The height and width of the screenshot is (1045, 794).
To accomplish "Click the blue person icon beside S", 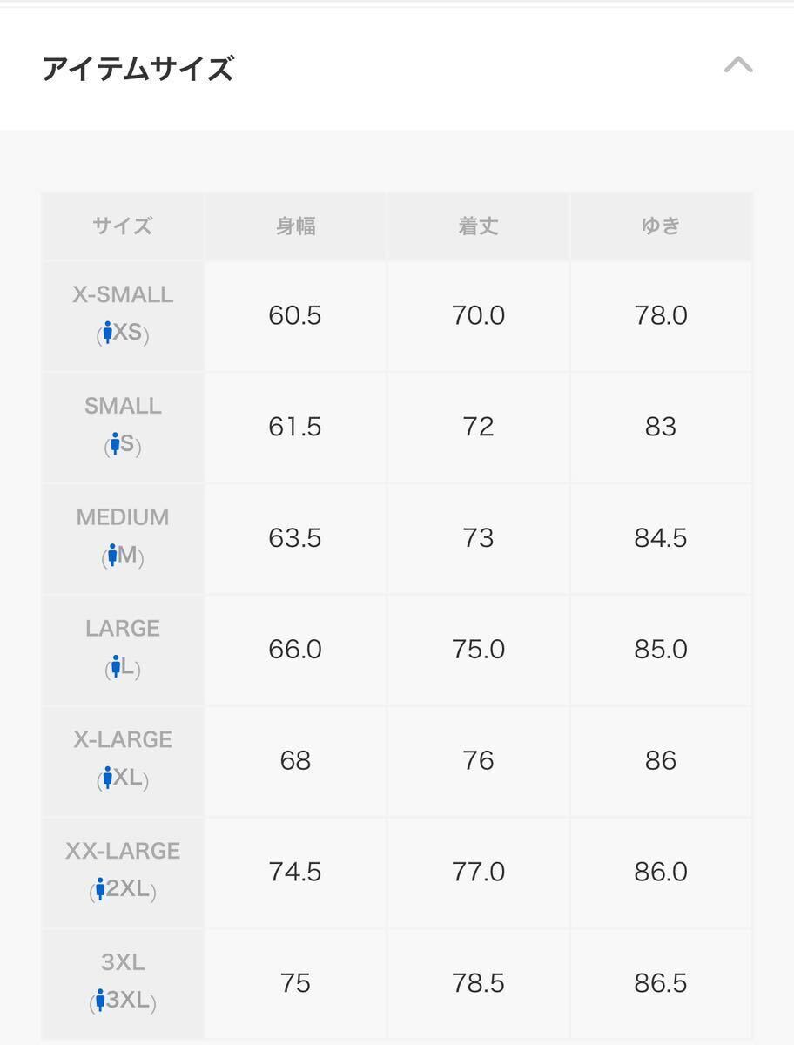I will tap(114, 444).
